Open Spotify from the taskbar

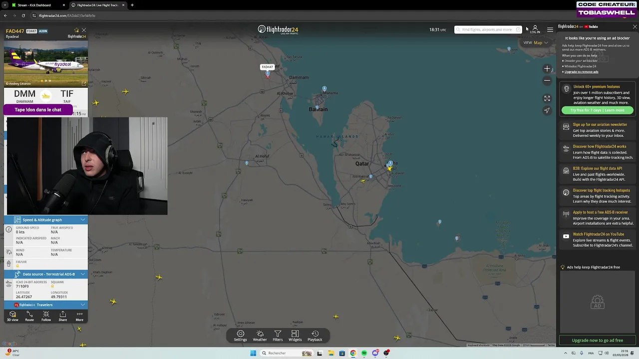(x=364, y=353)
